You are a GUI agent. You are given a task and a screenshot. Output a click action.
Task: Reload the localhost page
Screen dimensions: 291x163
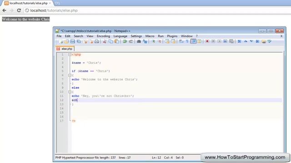click(19, 10)
